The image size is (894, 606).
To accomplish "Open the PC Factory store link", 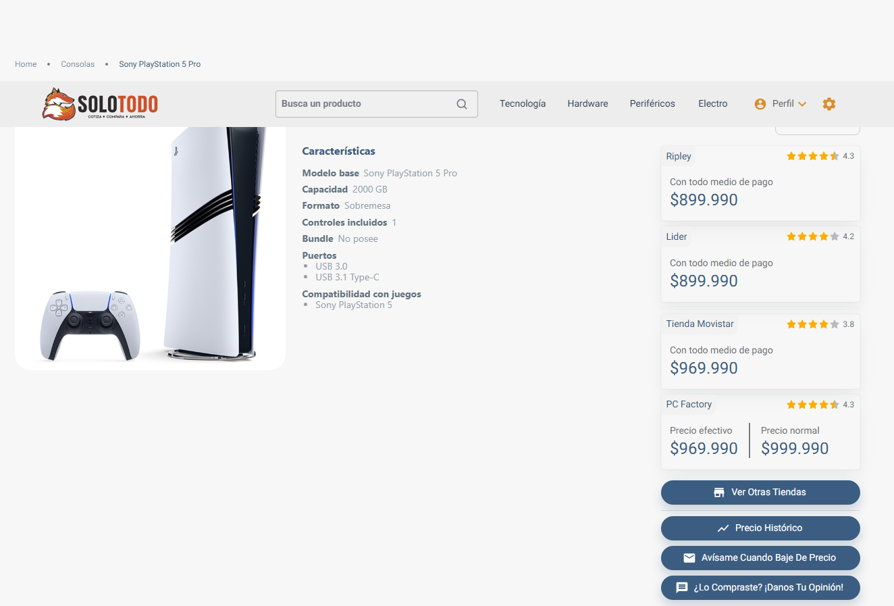I will [689, 405].
